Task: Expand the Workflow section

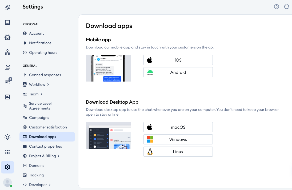Action: point(38,84)
